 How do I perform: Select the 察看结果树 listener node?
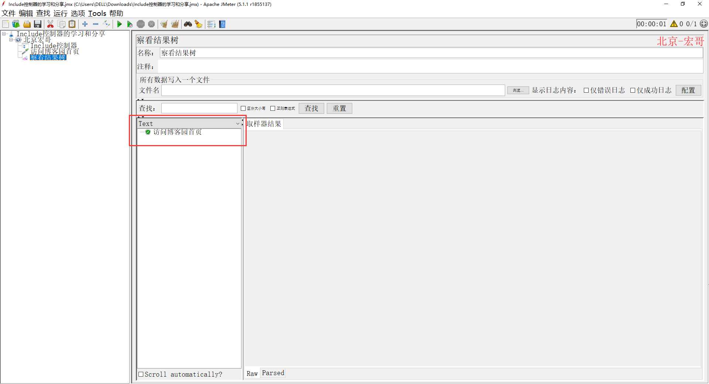[48, 58]
